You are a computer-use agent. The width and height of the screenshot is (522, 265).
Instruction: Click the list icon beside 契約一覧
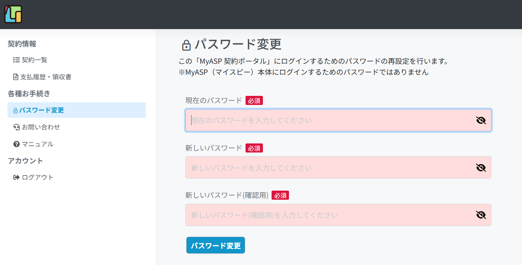coord(16,60)
